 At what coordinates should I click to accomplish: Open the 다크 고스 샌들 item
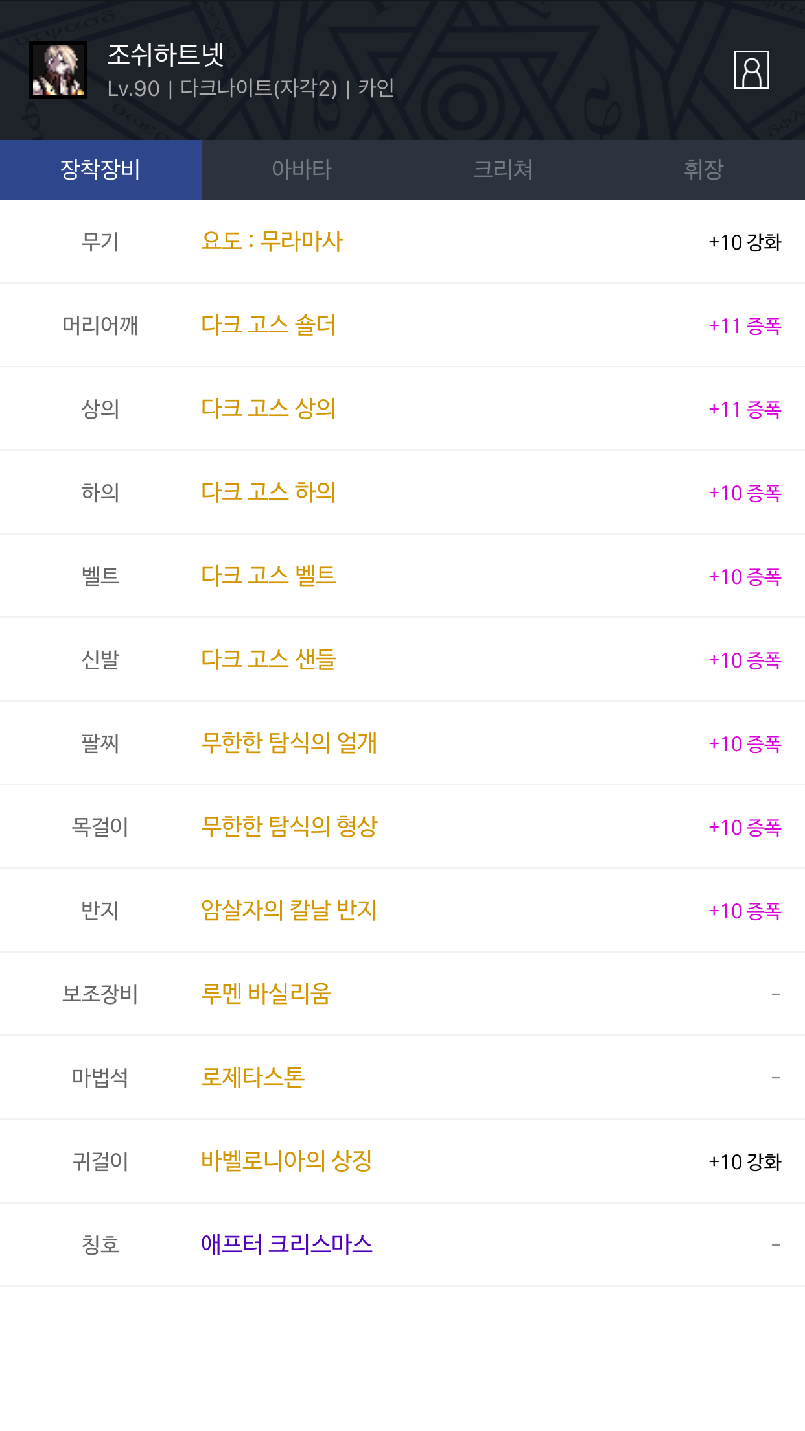(268, 659)
